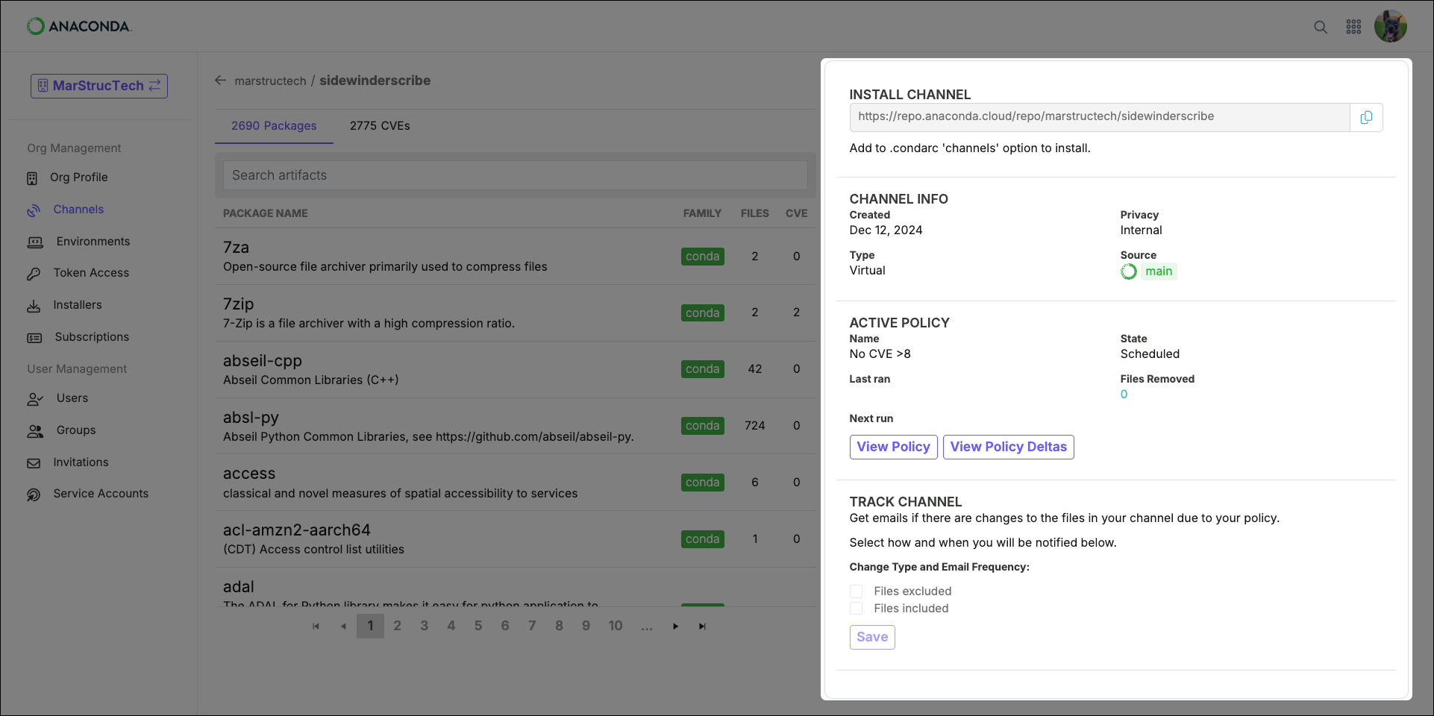The height and width of the screenshot is (716, 1434).
Task: Click the Files Removed 0 link
Action: pyautogui.click(x=1124, y=395)
